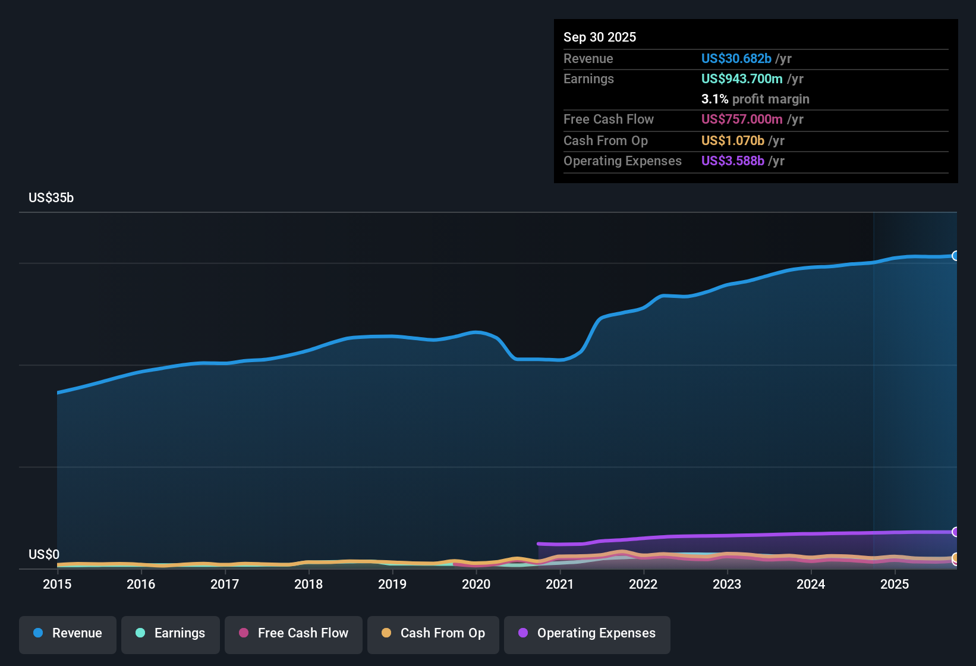Toggle the Revenue series via its legend item
The image size is (976, 666).
tap(67, 633)
